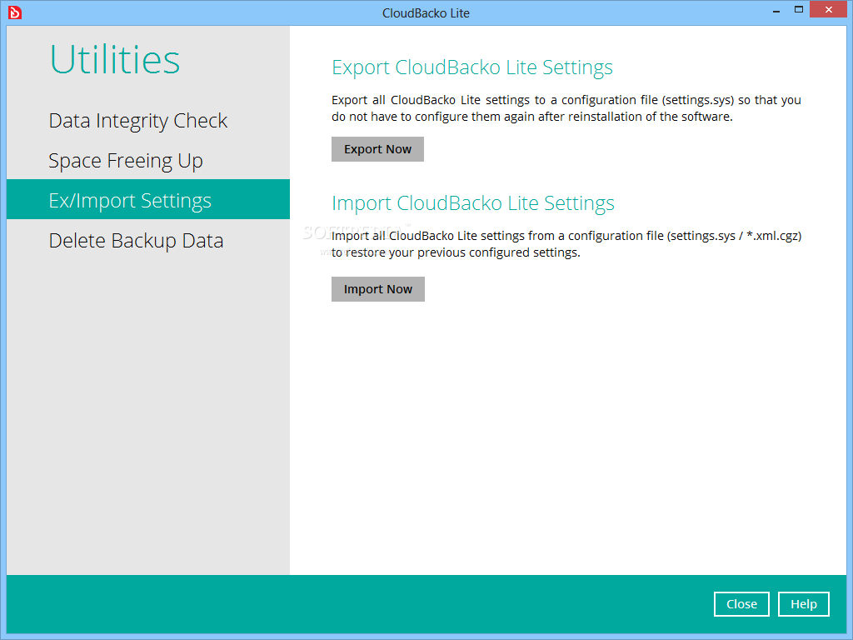Image resolution: width=853 pixels, height=640 pixels.
Task: Click the 'Import all CloudBacko Lite settings' description
Action: [x=566, y=244]
